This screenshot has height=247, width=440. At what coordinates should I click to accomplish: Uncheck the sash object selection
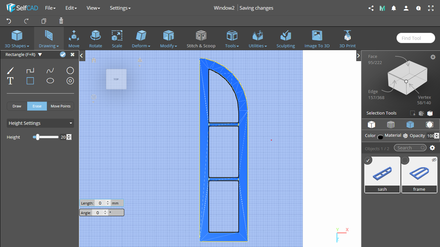[x=368, y=160]
